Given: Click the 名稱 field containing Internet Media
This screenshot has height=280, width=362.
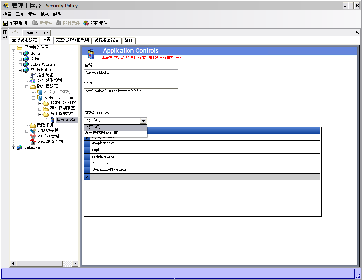Looking at the screenshot, I should click(131, 73).
